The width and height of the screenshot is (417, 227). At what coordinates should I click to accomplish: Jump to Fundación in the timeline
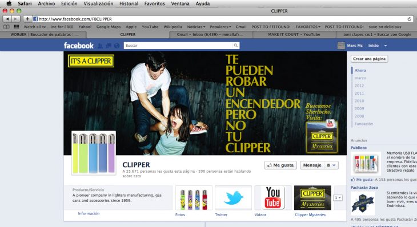point(363,124)
